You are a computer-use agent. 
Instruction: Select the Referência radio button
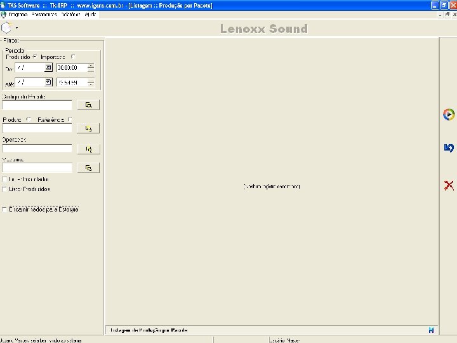click(x=70, y=119)
